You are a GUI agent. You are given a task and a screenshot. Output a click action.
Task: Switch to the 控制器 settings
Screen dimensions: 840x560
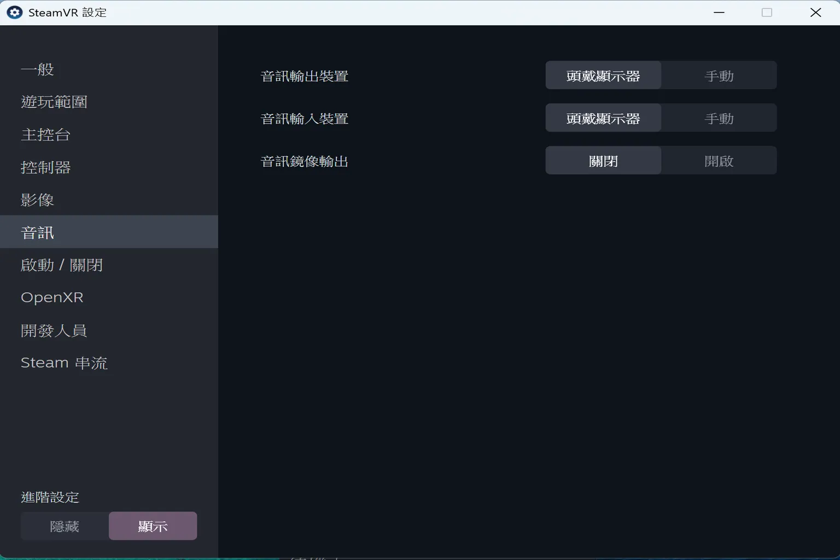coord(46,167)
